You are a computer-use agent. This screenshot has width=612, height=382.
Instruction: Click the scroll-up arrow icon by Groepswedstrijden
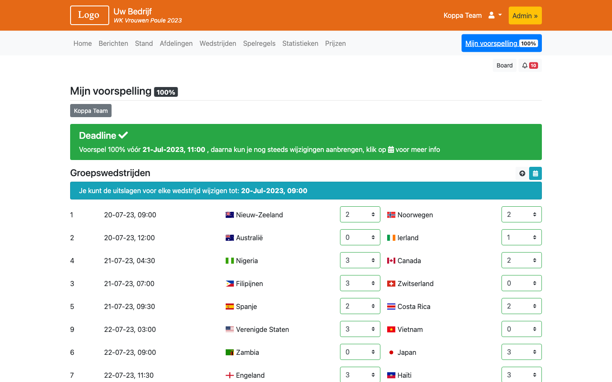522,173
